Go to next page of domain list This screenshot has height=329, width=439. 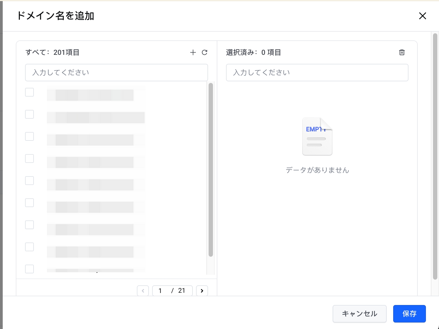(202, 291)
